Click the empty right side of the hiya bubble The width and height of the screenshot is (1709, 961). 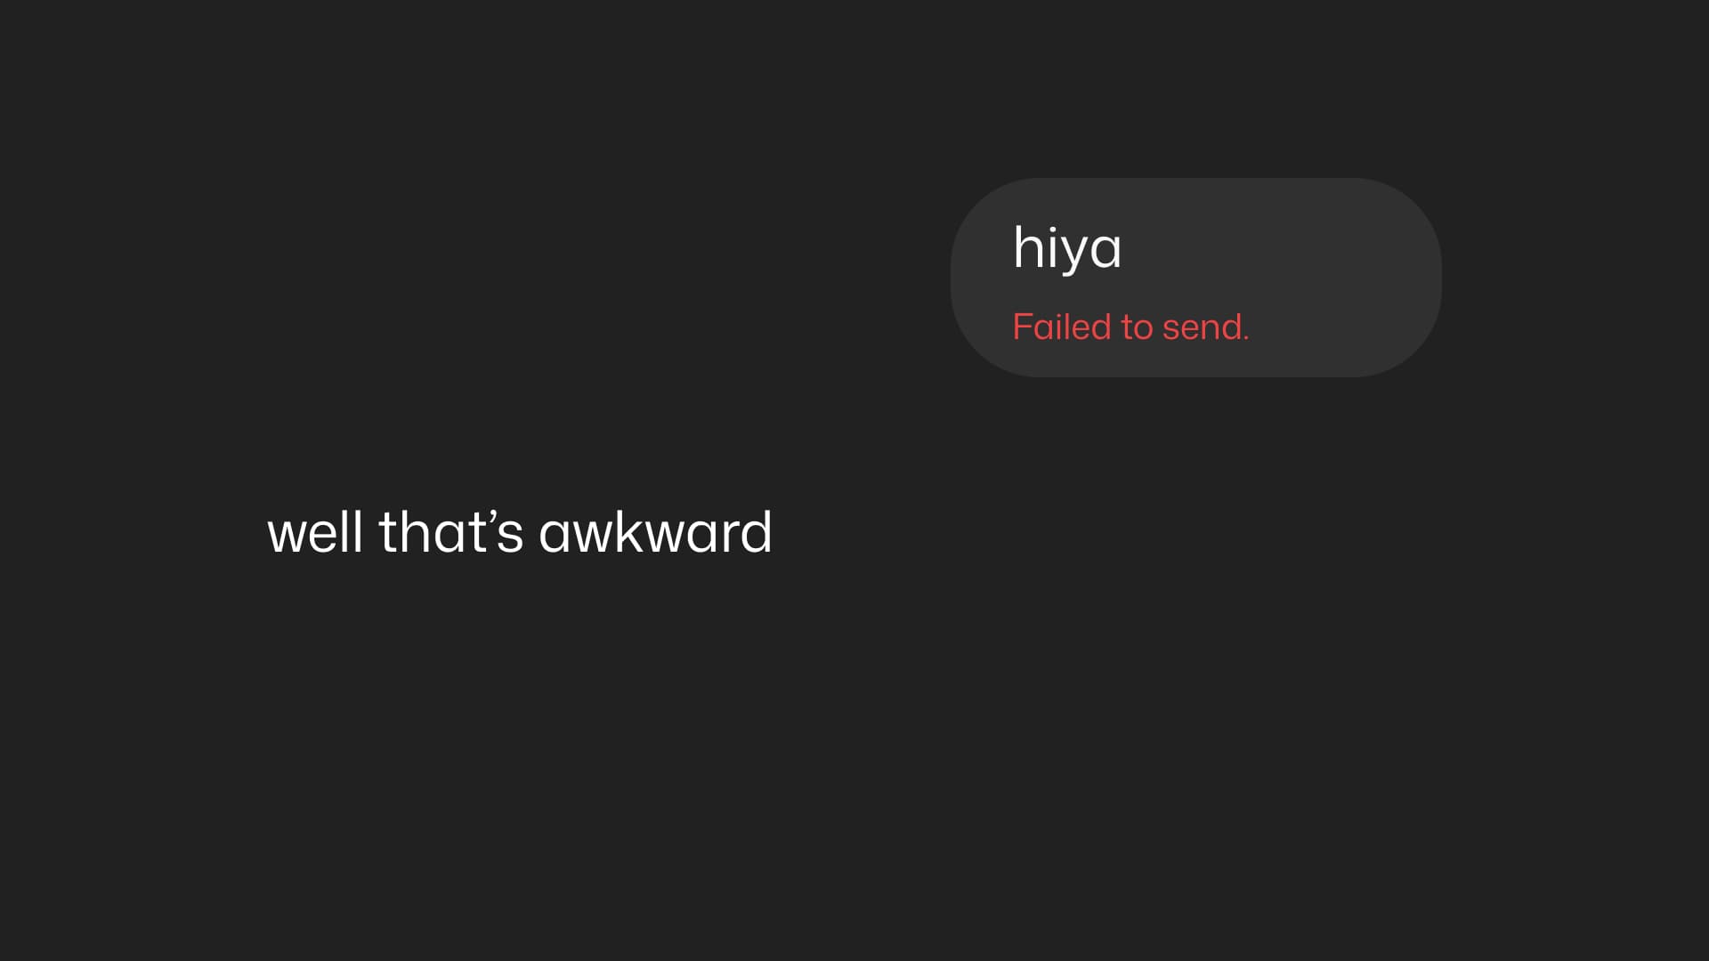tap(1335, 267)
